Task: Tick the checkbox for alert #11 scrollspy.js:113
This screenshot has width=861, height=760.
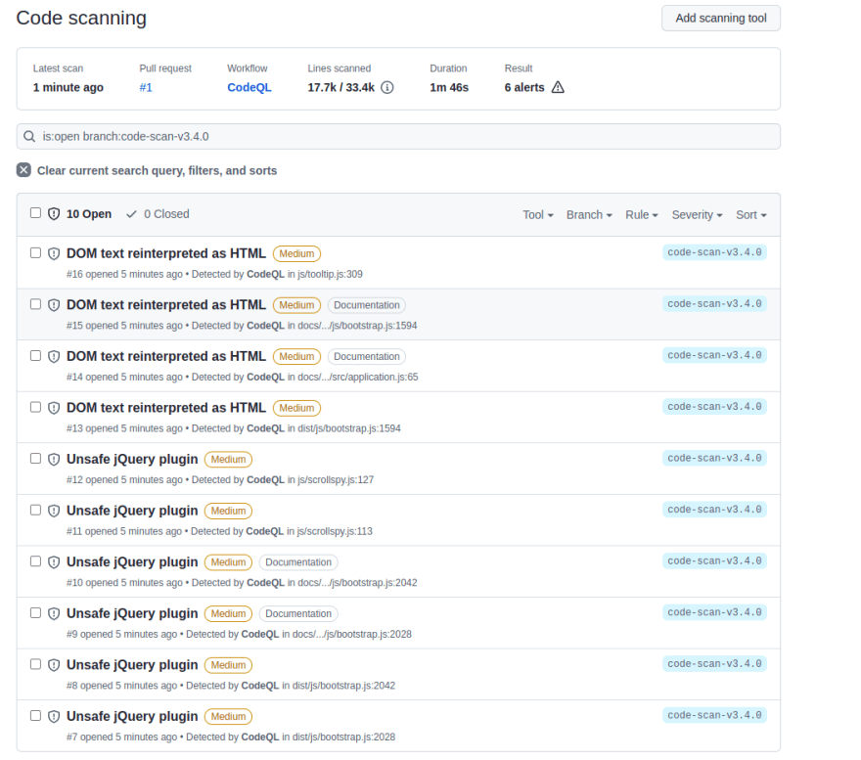Action: pos(35,511)
